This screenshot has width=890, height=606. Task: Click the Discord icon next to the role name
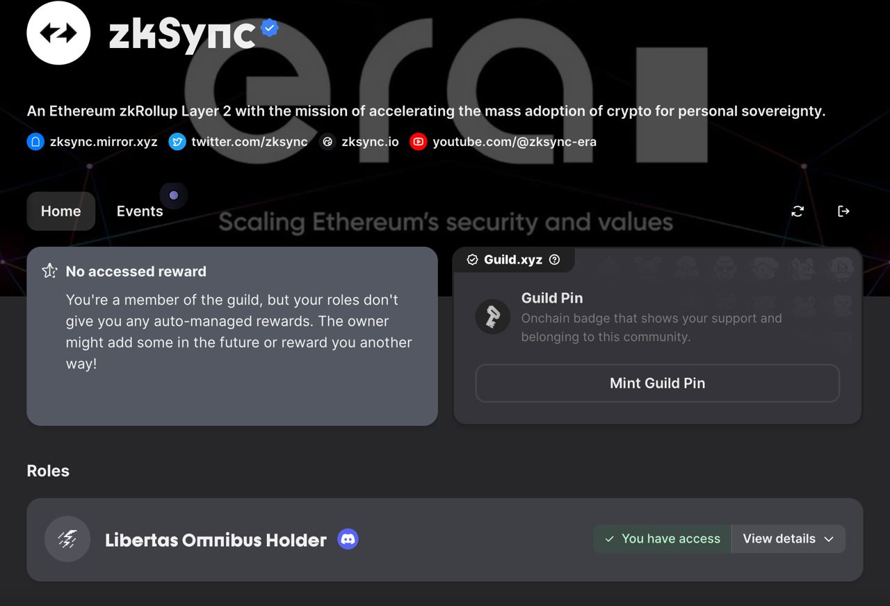coord(348,539)
